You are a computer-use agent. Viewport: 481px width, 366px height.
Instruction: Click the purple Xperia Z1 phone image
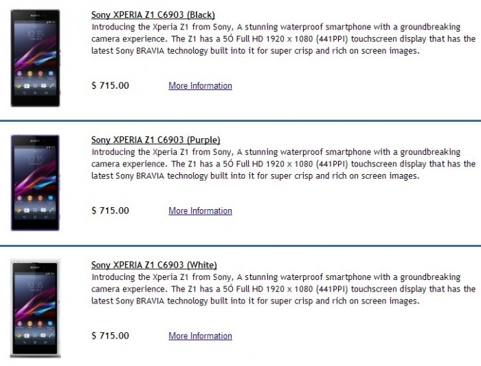click(x=35, y=183)
